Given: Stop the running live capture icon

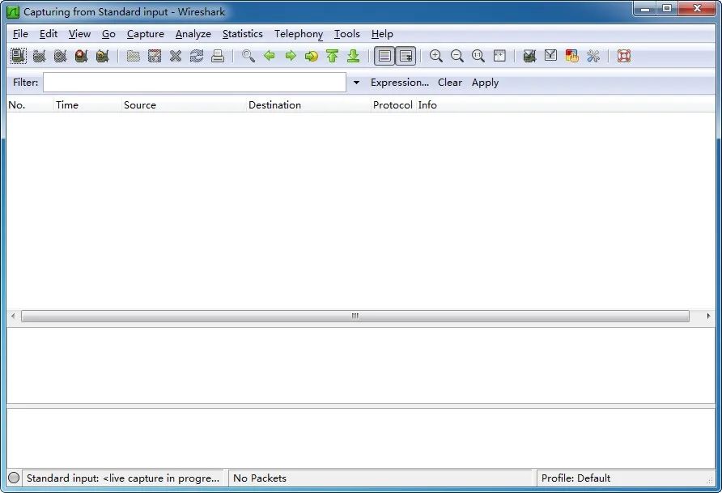Looking at the screenshot, I should click(82, 56).
